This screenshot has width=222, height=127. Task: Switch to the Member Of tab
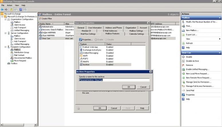pos(86,31)
